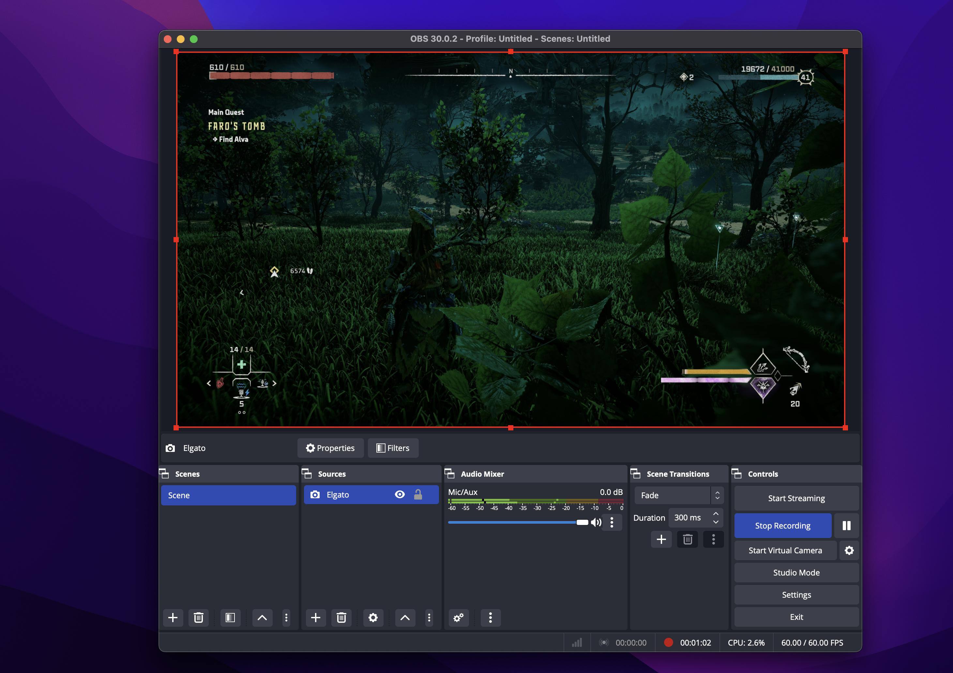Hide the Elgato source with eye icon
Viewport: 953px width, 673px height.
point(399,494)
